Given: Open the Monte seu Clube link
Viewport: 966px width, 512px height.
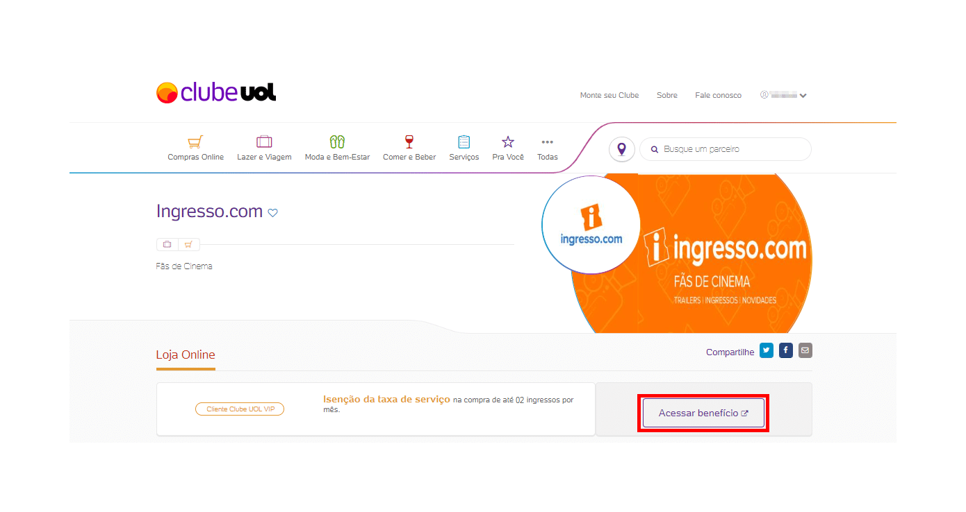Looking at the screenshot, I should (x=609, y=95).
